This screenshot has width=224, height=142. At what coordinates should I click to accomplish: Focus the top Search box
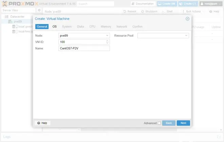coord(96,4)
